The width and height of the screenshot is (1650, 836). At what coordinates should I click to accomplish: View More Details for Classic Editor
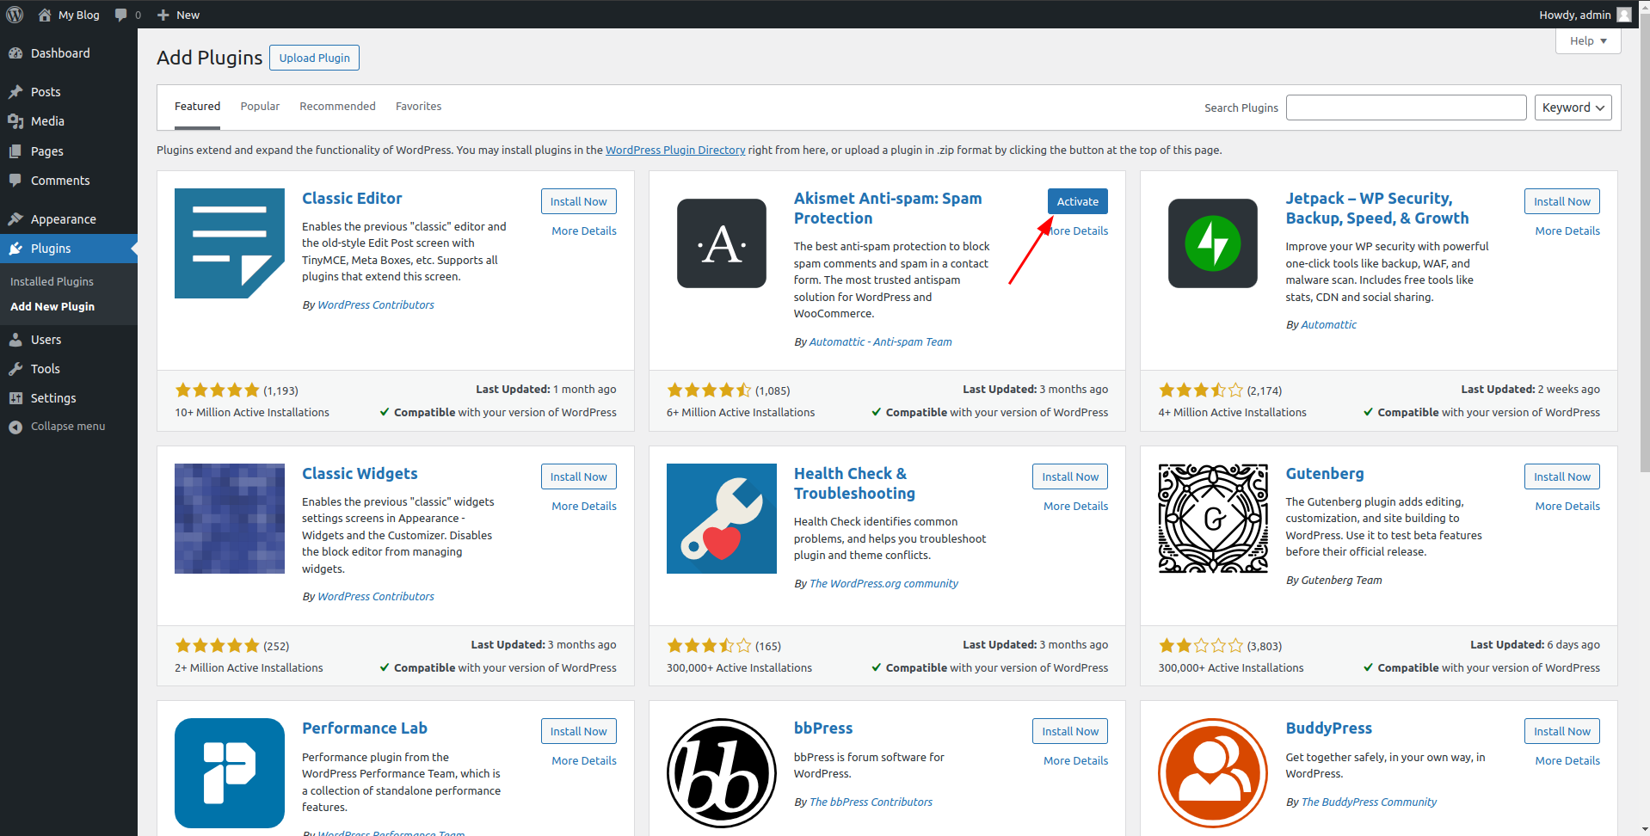coord(584,231)
